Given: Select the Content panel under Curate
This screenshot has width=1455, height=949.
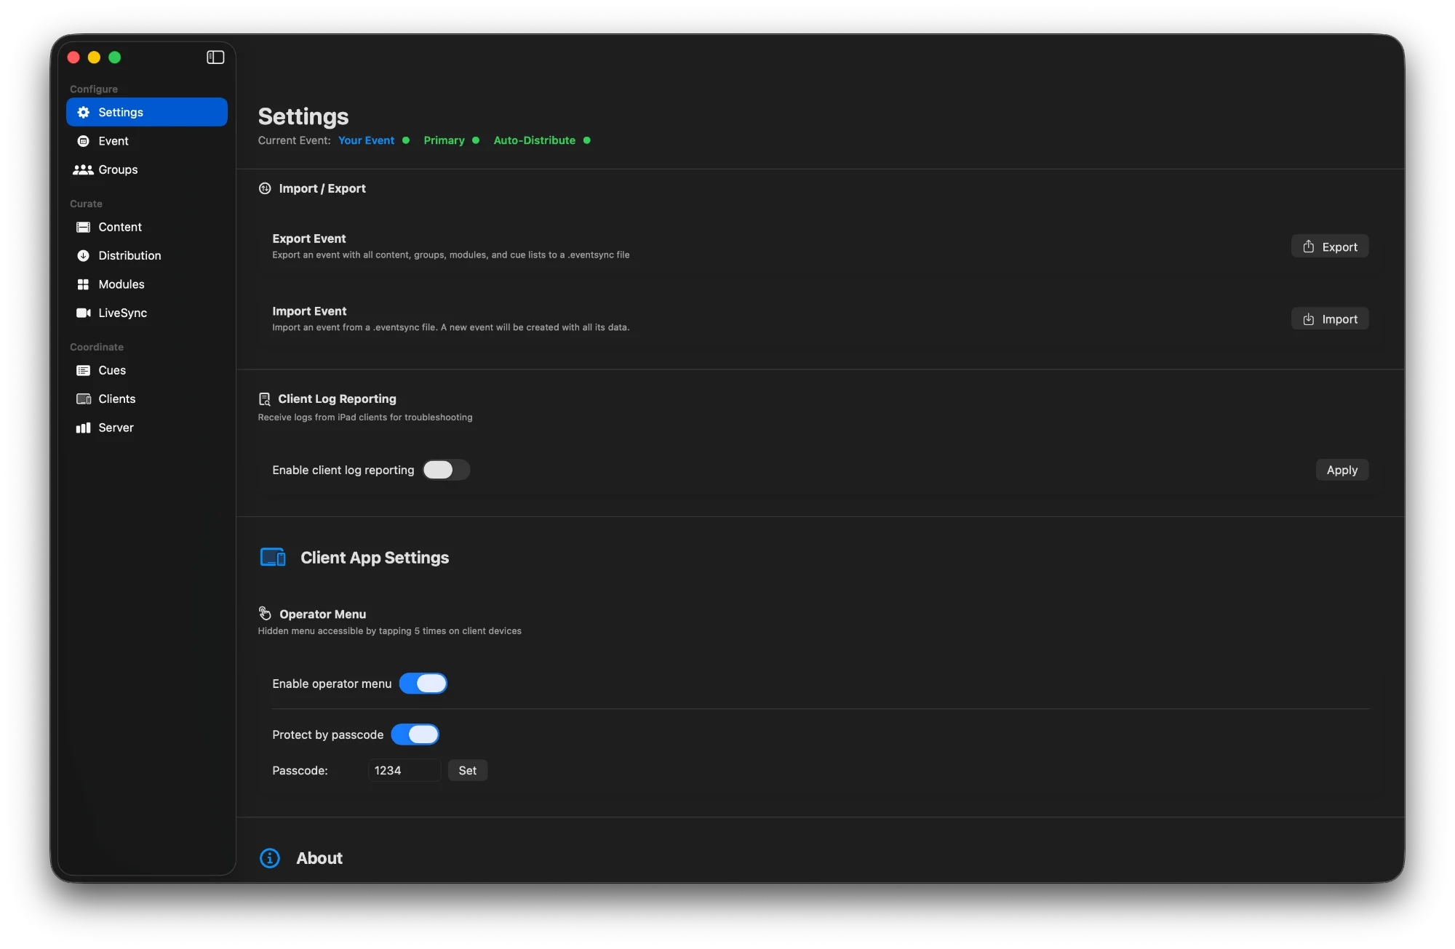Looking at the screenshot, I should (120, 227).
